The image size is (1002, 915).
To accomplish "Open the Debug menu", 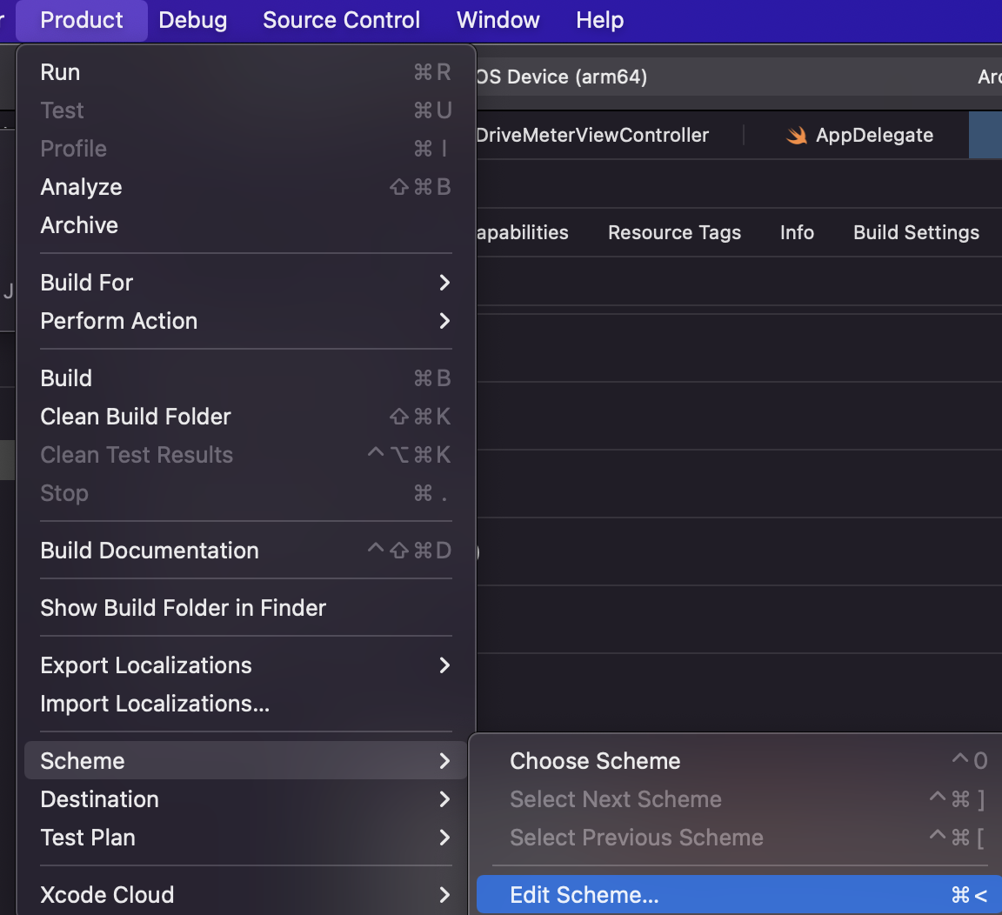I will [192, 21].
